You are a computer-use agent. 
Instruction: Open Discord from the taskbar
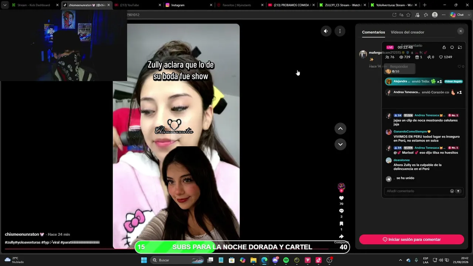point(275,260)
